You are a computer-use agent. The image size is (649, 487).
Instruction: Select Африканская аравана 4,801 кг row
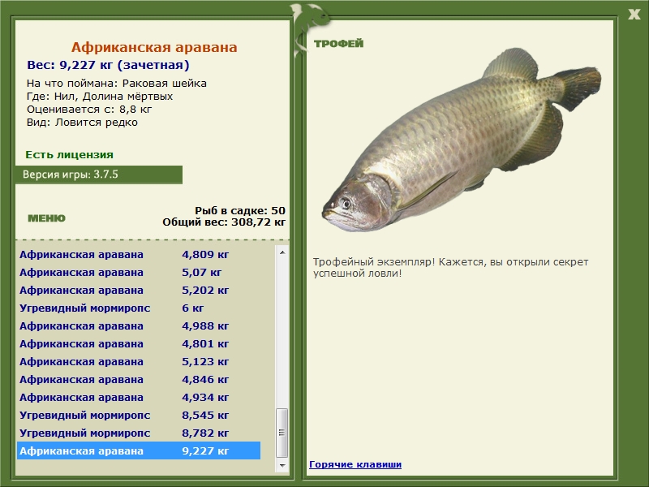139,343
